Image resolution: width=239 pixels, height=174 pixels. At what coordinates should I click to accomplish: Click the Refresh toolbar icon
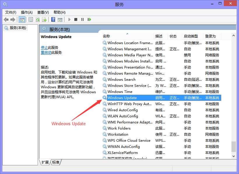click(x=38, y=19)
